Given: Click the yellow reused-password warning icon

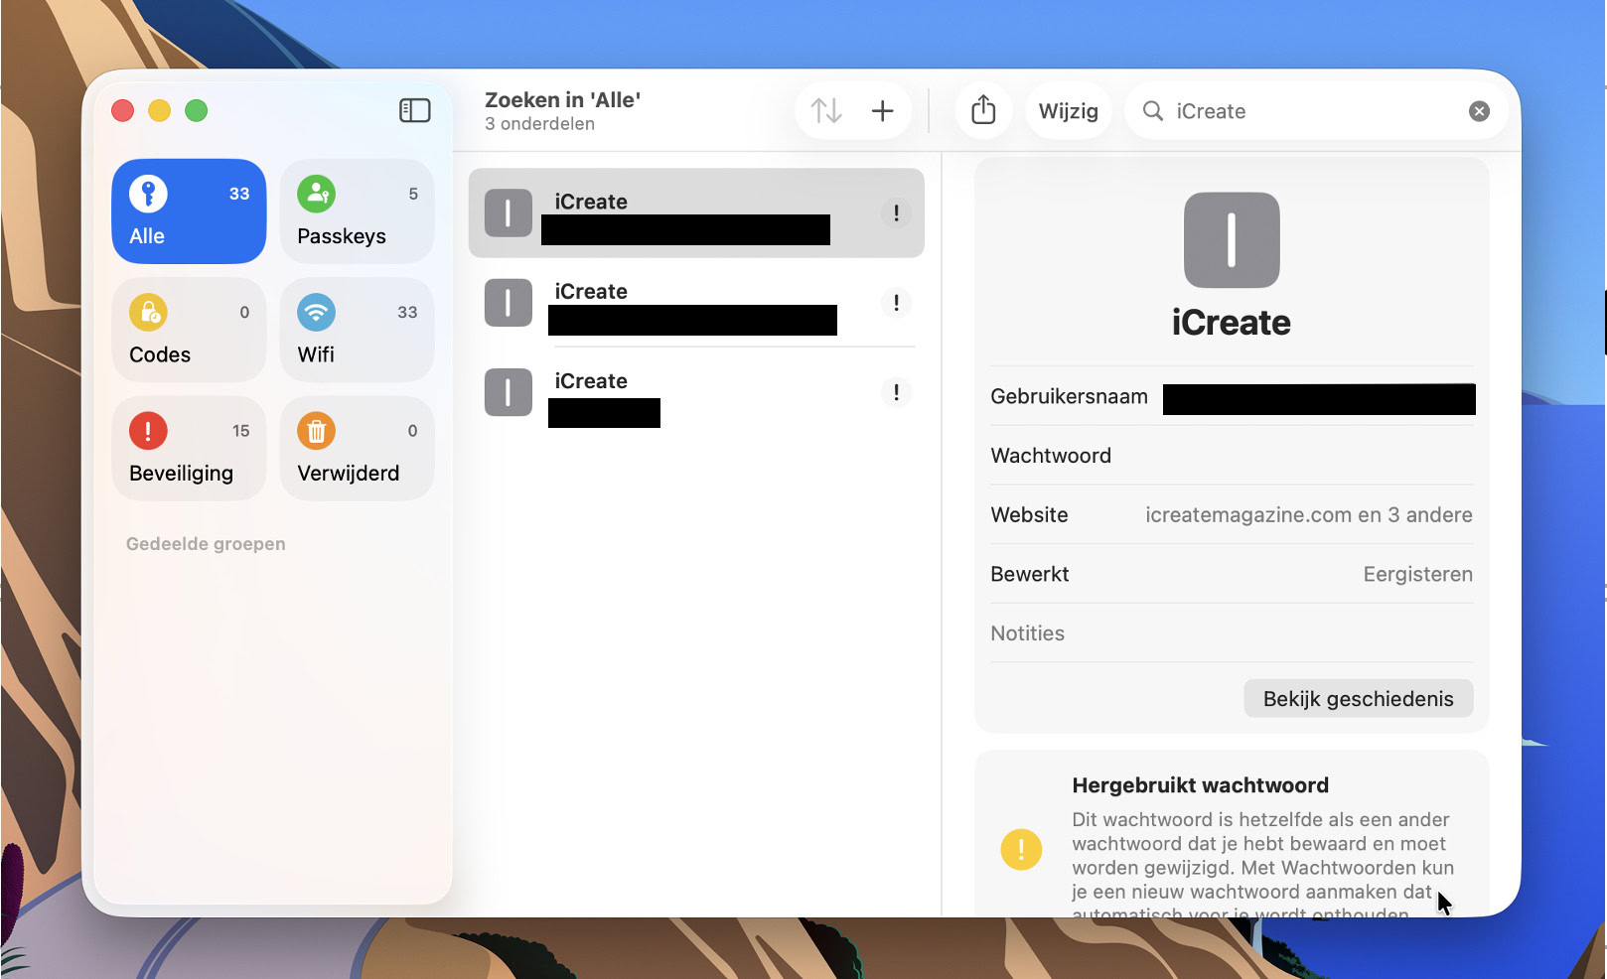Looking at the screenshot, I should 1021,850.
